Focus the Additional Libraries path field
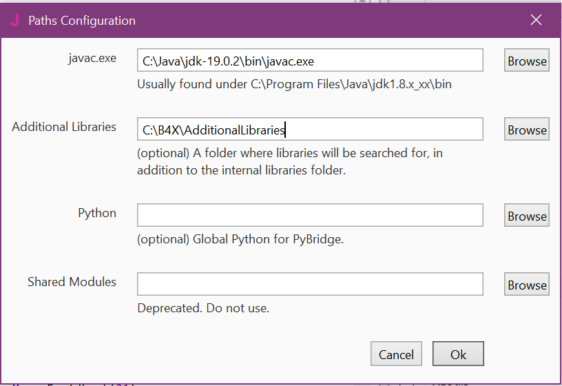This screenshot has height=386, width=562. click(310, 130)
